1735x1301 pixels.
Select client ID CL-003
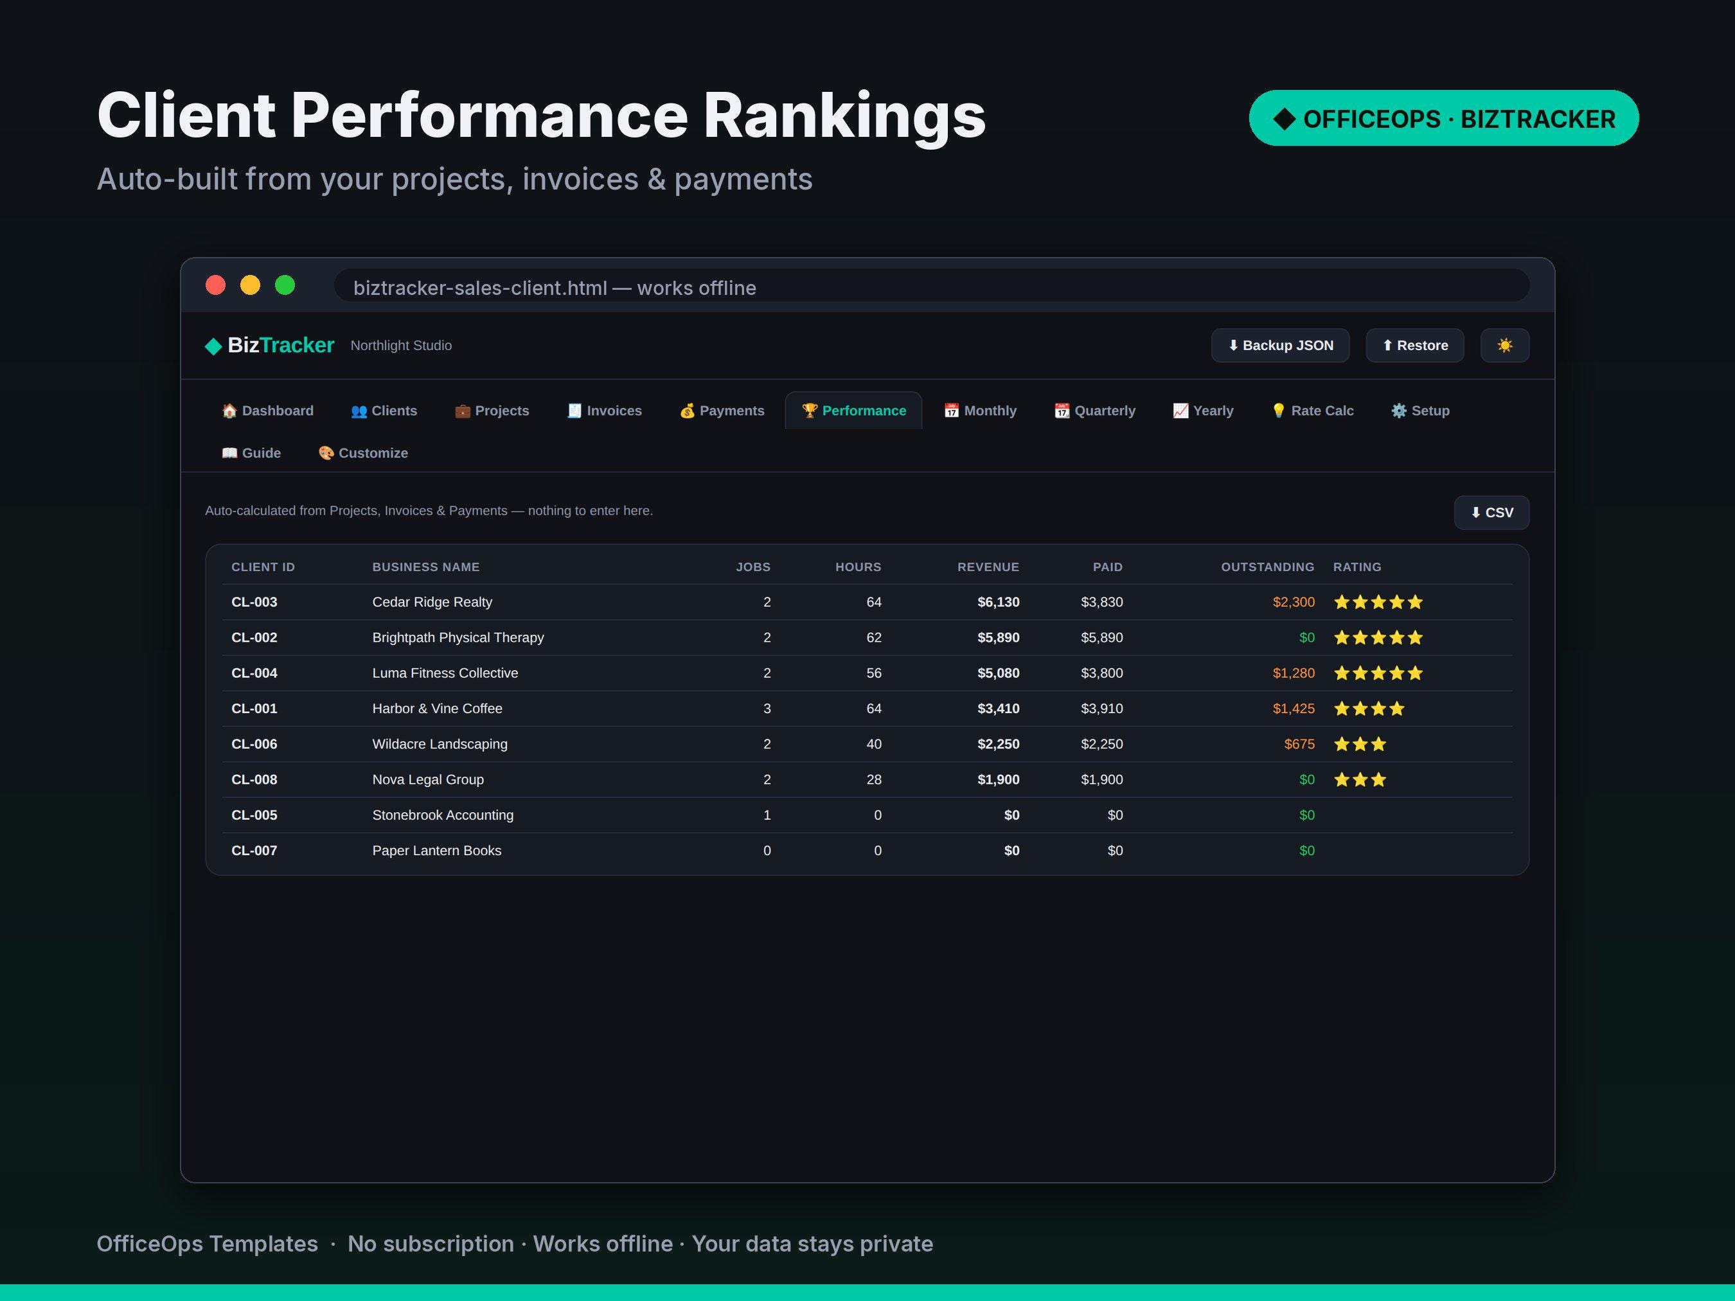[254, 601]
